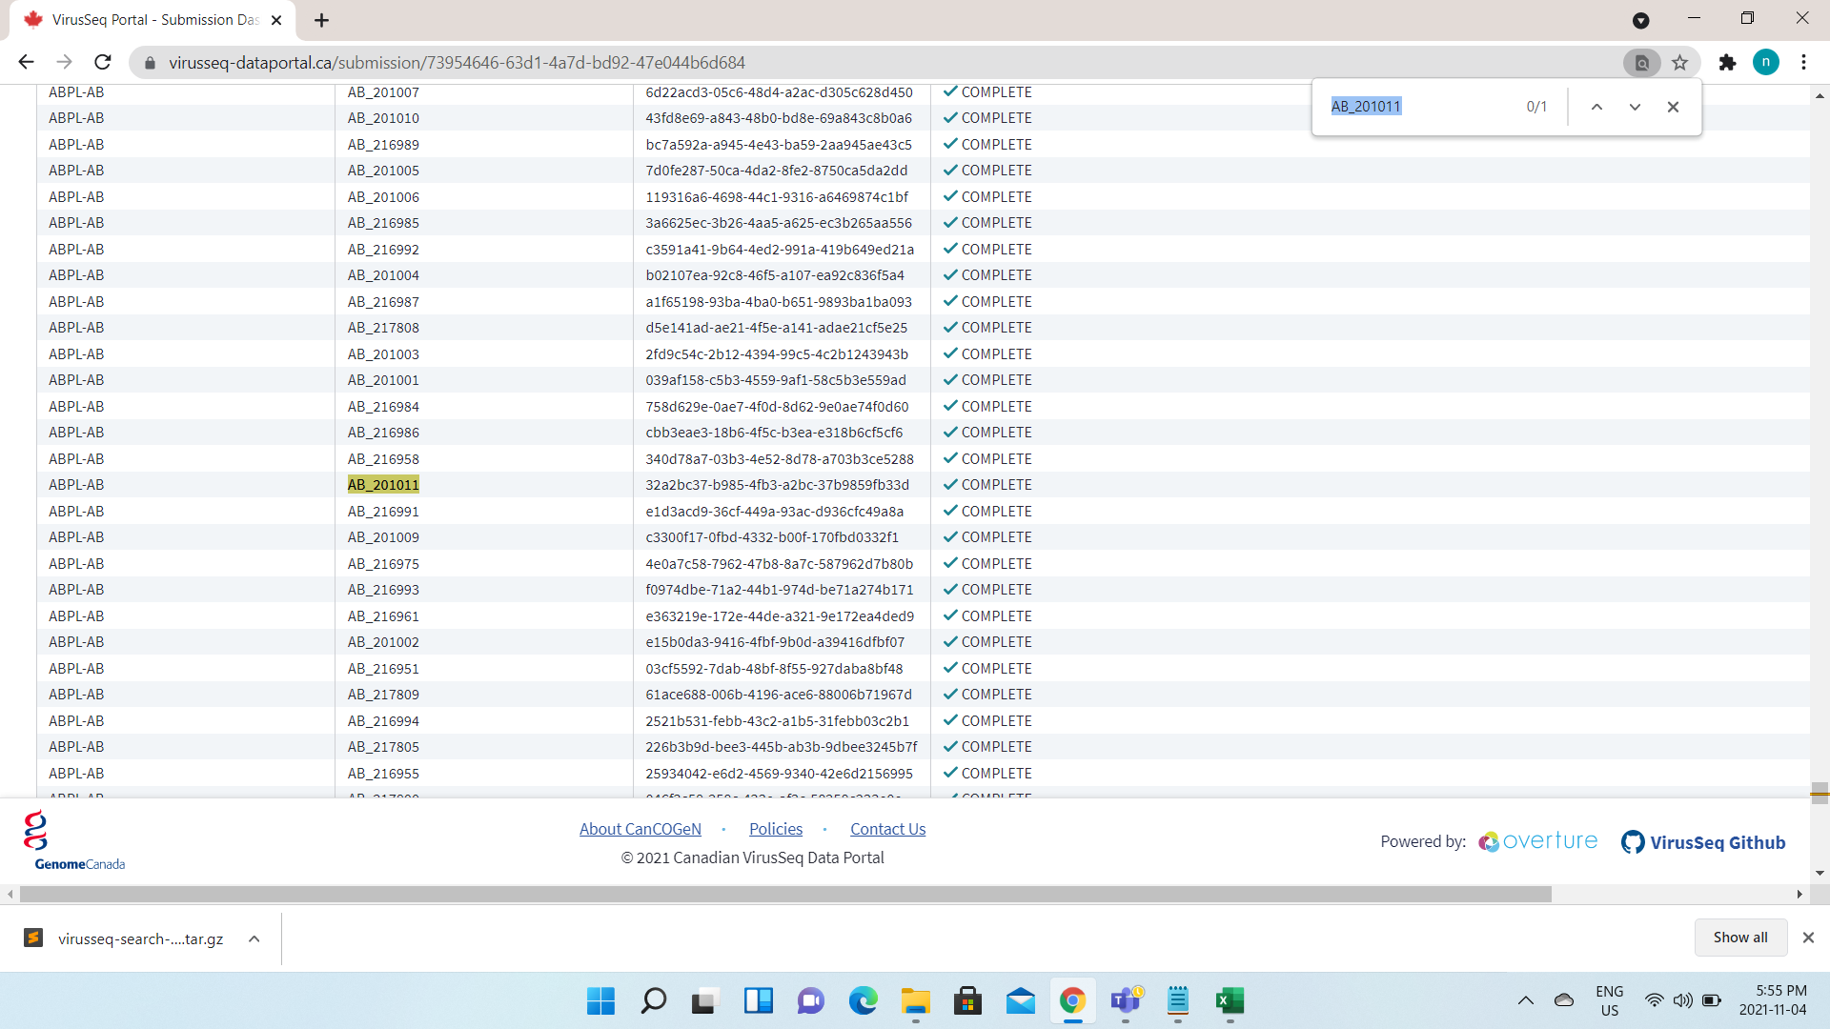
Task: Click Show all in the downloads bar
Action: coord(1739,938)
